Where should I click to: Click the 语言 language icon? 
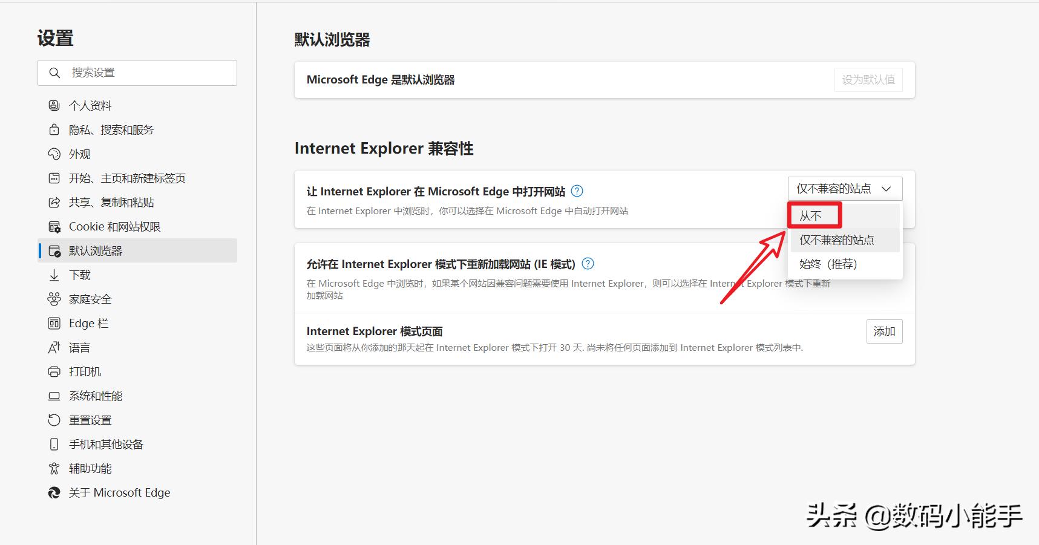(x=54, y=347)
